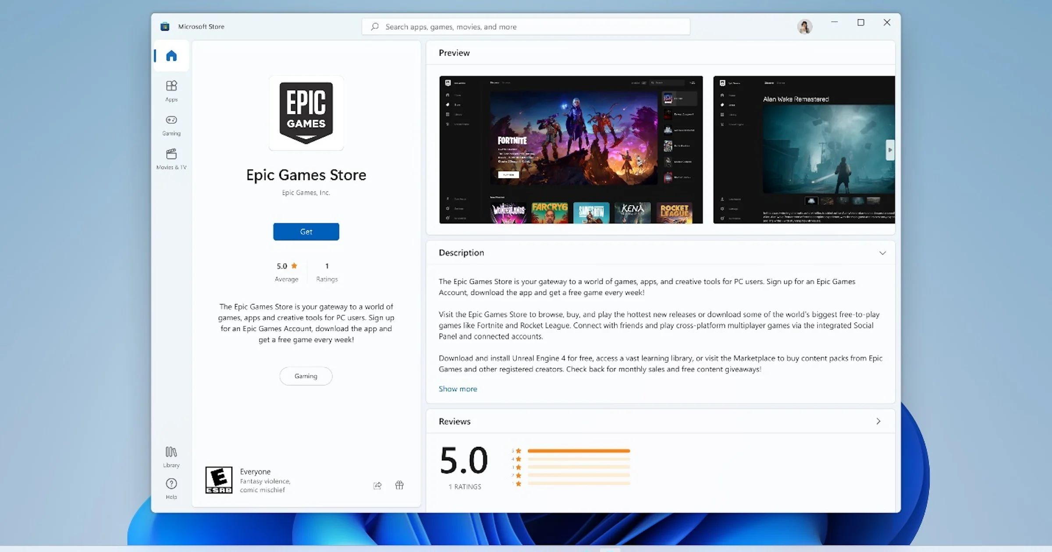The image size is (1052, 552).
Task: Click the Share icon
Action: click(x=377, y=485)
